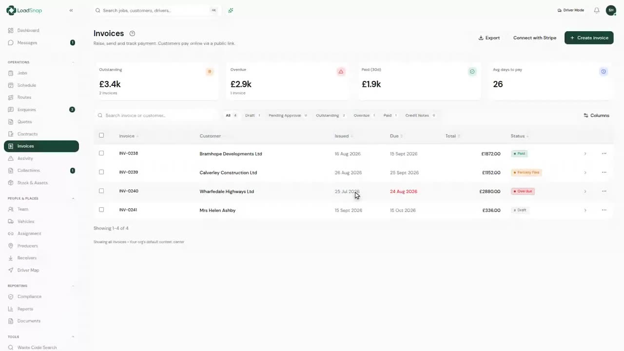Click the Overdue card warning icon
The height and width of the screenshot is (351, 624).
click(x=341, y=72)
